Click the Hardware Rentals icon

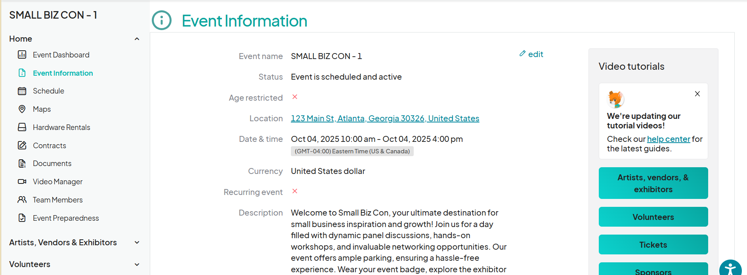point(22,127)
